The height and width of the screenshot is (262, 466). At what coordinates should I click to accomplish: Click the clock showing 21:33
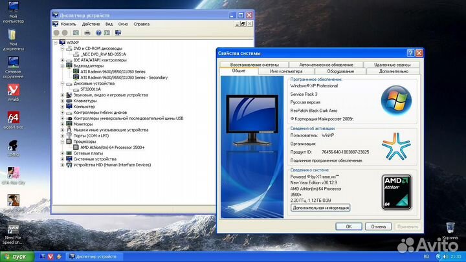tap(456, 256)
